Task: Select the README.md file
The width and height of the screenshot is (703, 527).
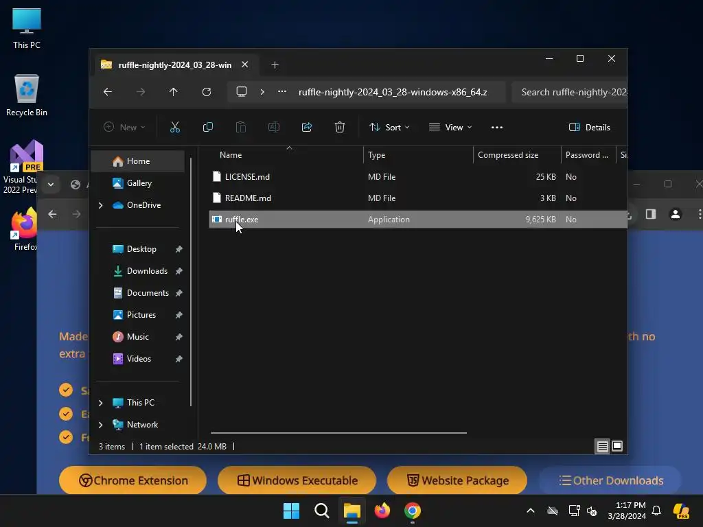Action: [x=418, y=198]
